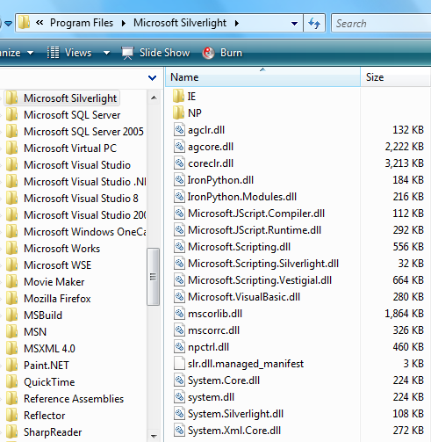Screen dimensions: 431x442
Task: Select mscorlib.dll file icon
Action: tap(179, 314)
